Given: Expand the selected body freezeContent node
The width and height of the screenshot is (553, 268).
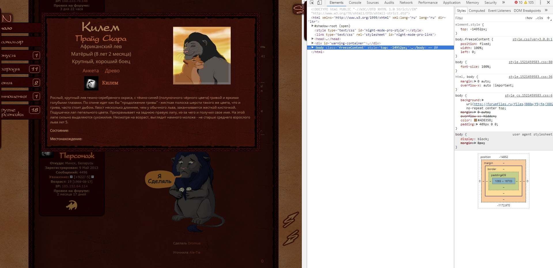Looking at the screenshot, I should coord(313,48).
